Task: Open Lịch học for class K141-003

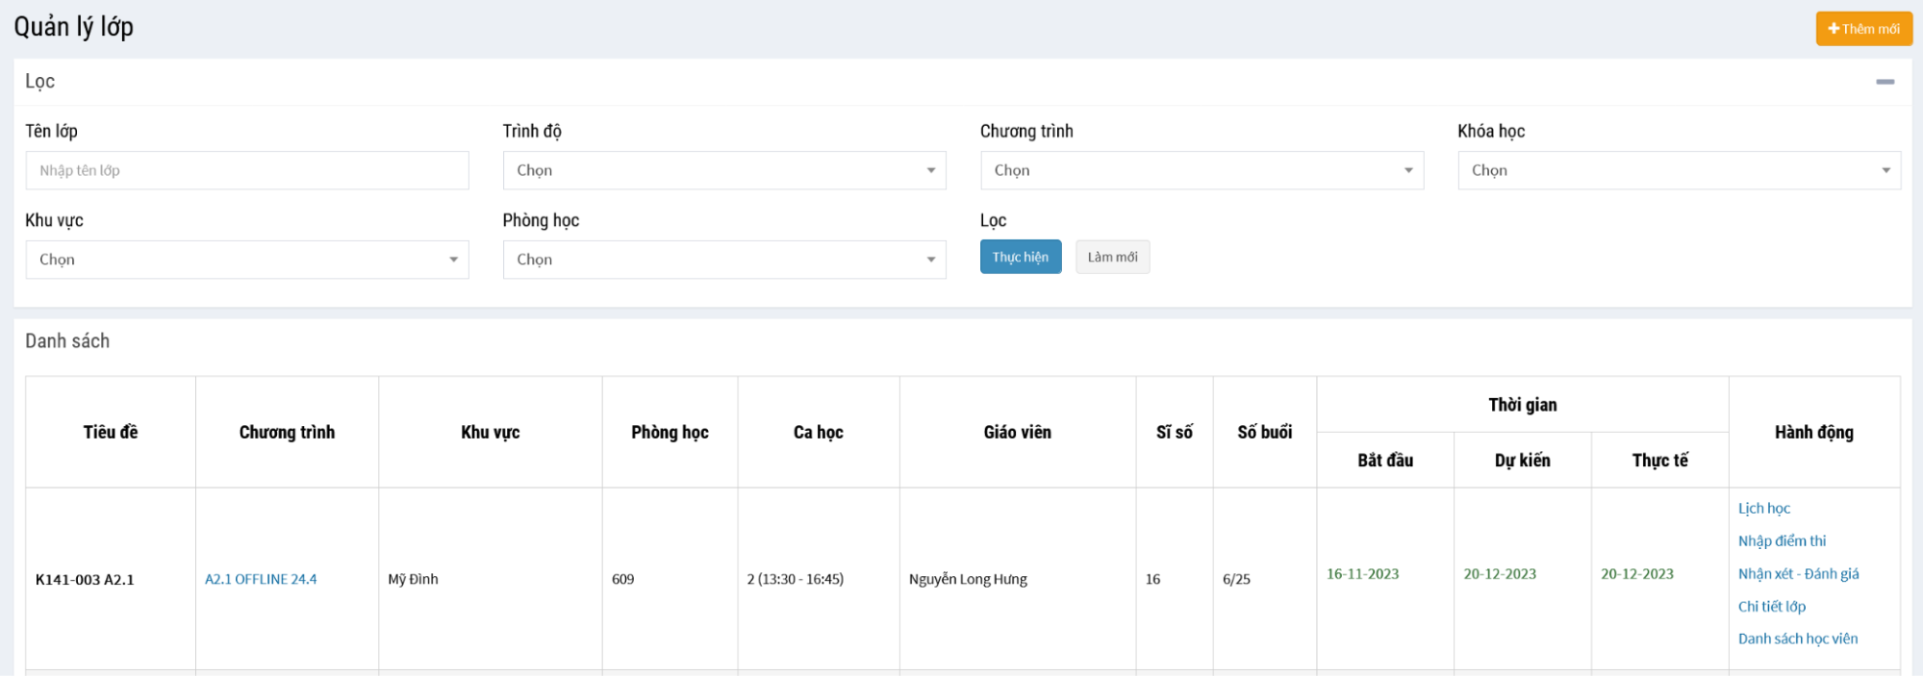Action: (x=1763, y=509)
